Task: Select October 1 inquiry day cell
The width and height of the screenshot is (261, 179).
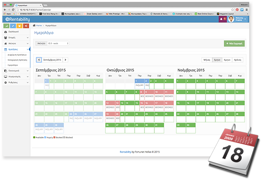Action: tap(140, 84)
